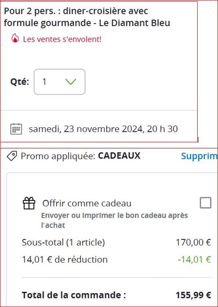Click the Offrir comme cadeau label
Viewport: 218px width, 307px height.
[x=87, y=203]
